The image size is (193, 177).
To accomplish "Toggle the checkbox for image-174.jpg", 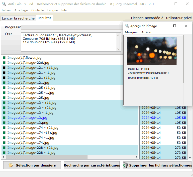I will click(x=4, y=142).
